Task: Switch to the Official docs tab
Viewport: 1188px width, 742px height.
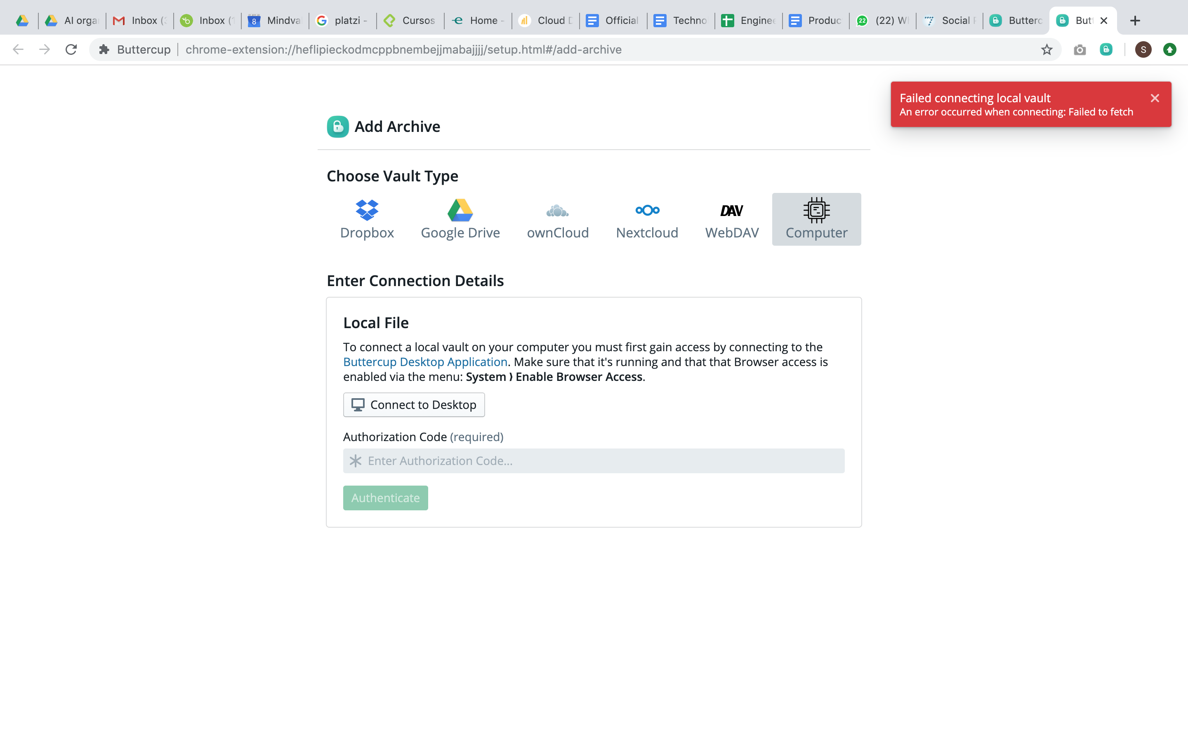Action: (614, 21)
